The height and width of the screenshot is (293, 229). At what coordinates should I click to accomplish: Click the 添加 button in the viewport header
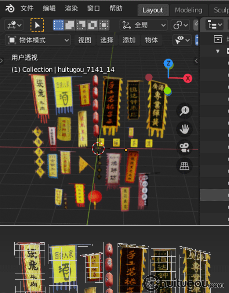(129, 40)
